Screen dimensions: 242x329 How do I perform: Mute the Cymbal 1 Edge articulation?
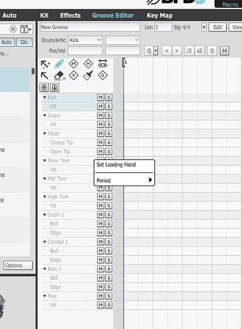[101, 260]
